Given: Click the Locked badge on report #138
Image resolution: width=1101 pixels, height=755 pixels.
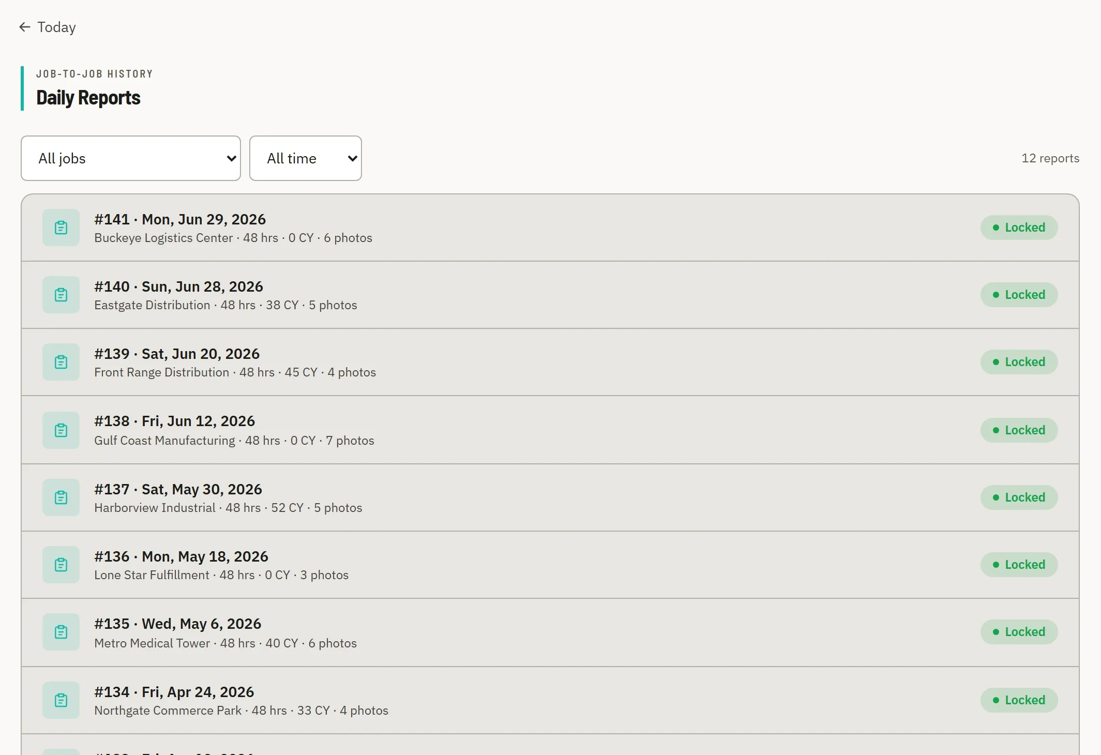Looking at the screenshot, I should click(1019, 430).
